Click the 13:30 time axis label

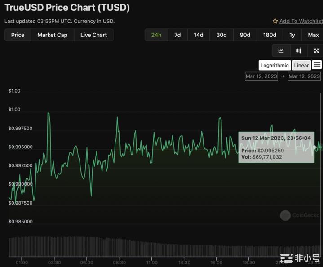coord(184,263)
